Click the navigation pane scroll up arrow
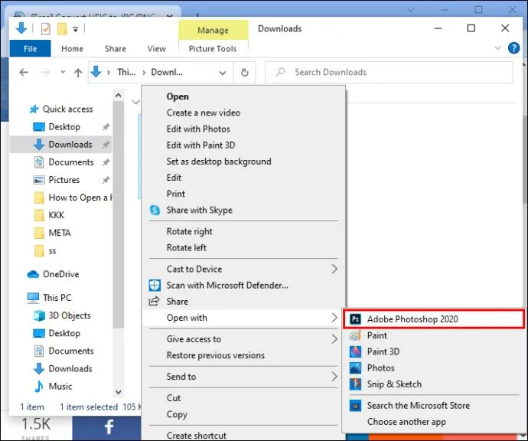The height and width of the screenshot is (441, 528). pyautogui.click(x=118, y=96)
